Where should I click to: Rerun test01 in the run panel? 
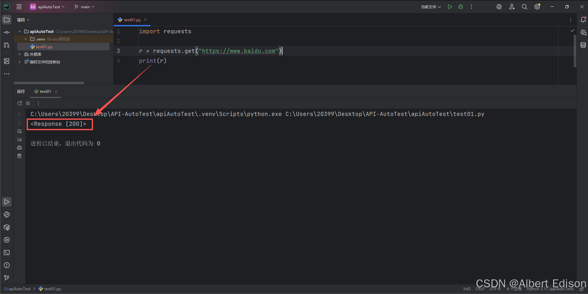(x=20, y=103)
